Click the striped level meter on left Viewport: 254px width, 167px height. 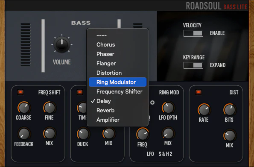coord(26,44)
